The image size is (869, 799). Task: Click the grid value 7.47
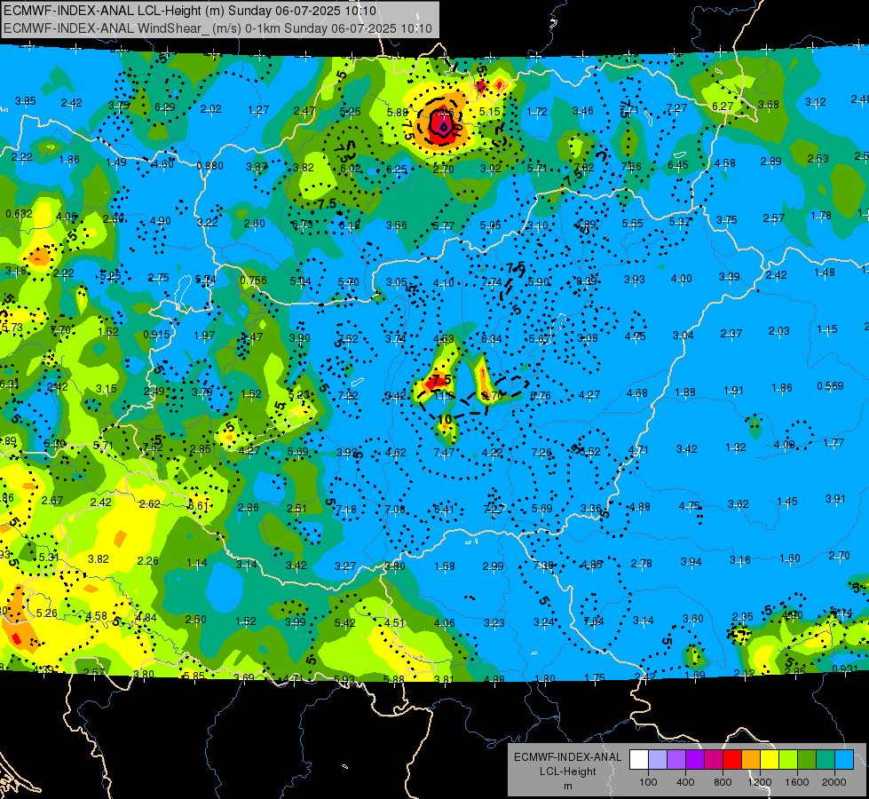[x=444, y=453]
